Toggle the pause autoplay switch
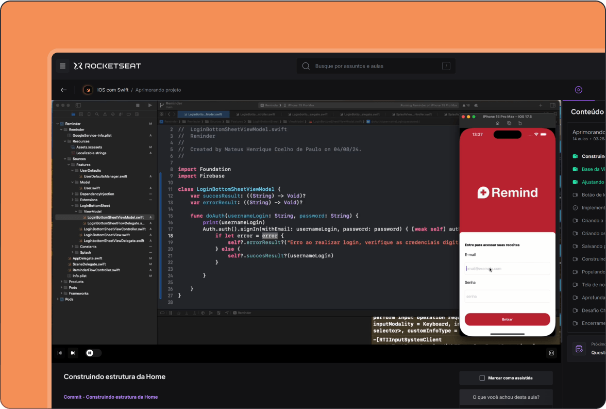This screenshot has height=409, width=606. click(x=93, y=353)
